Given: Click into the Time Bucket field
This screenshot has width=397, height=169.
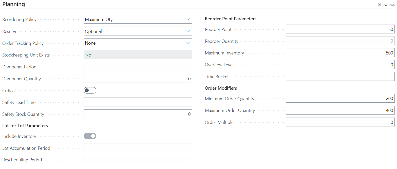Looking at the screenshot, I should pos(339,76).
